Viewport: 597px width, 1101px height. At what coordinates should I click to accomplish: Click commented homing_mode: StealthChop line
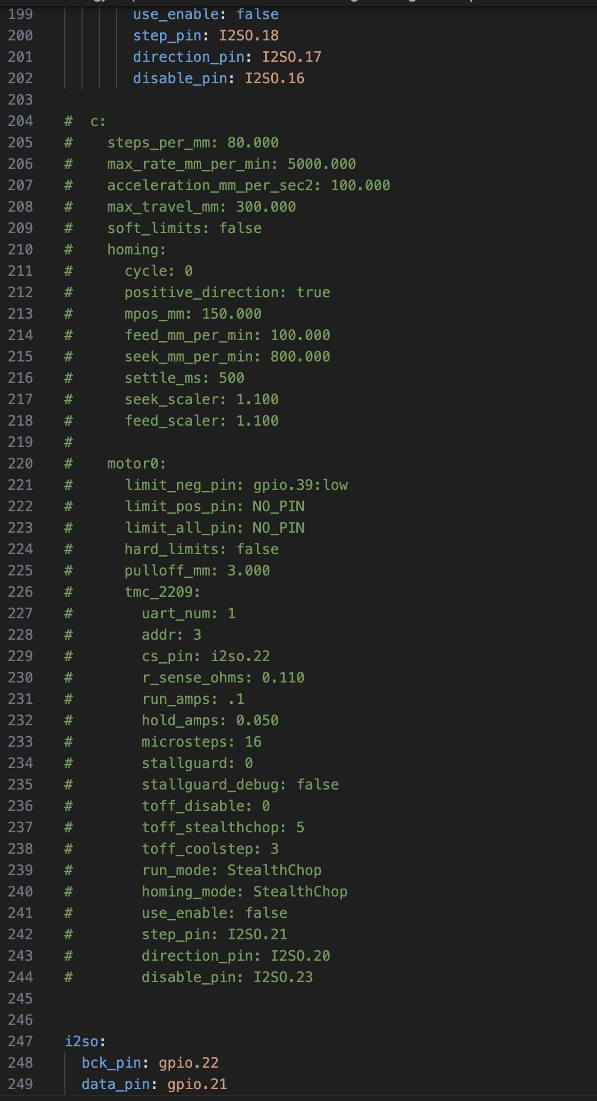click(x=244, y=892)
